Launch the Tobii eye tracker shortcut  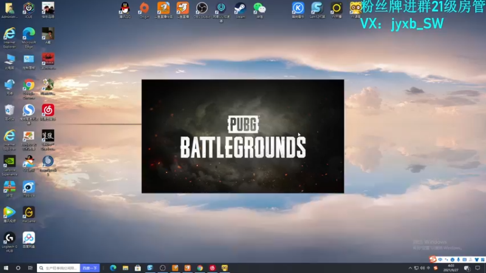point(29,189)
